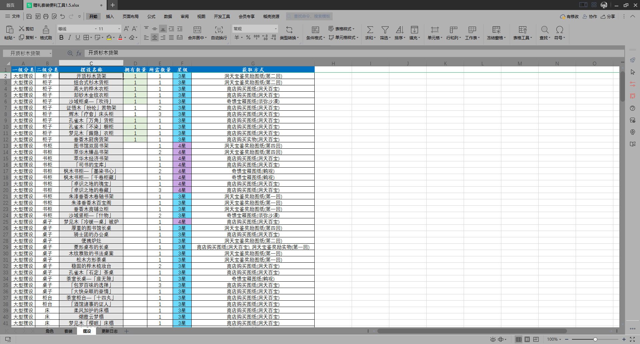
Task: Toggle underline formatting
Action: [78, 38]
